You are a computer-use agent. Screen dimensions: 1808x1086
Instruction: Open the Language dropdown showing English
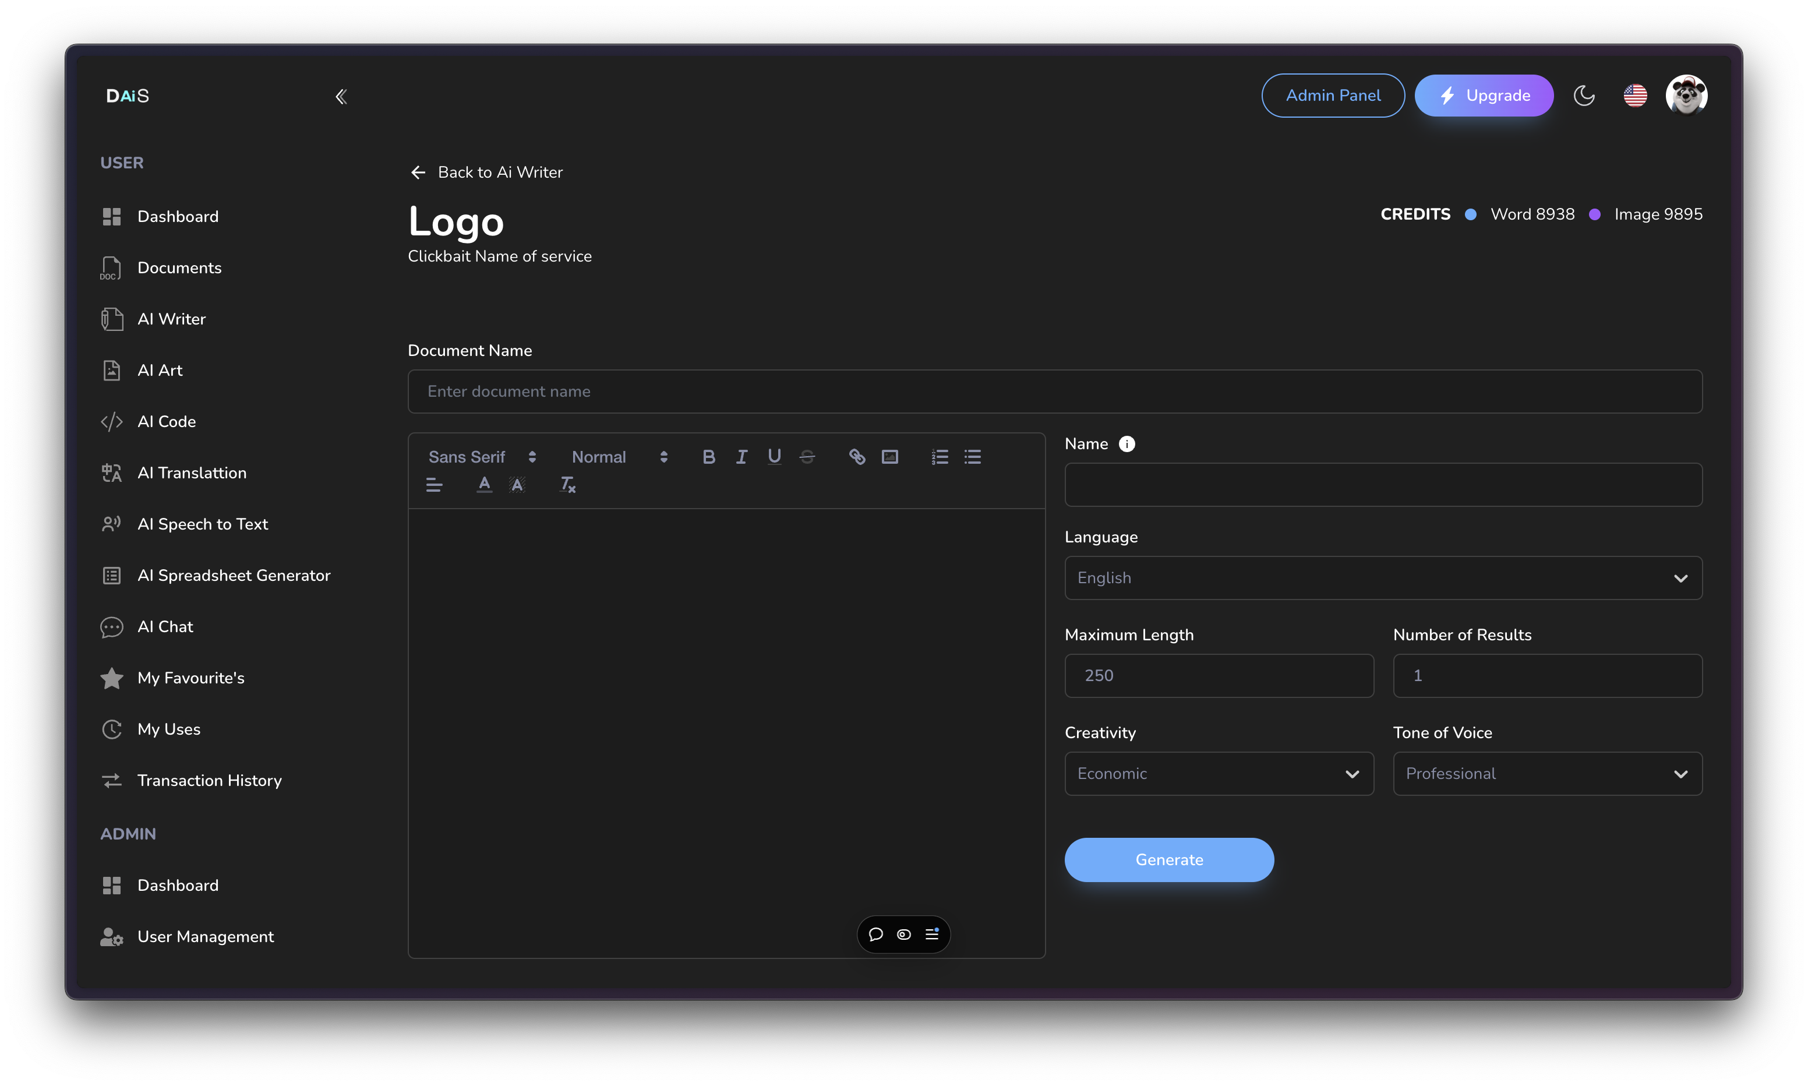(1382, 578)
